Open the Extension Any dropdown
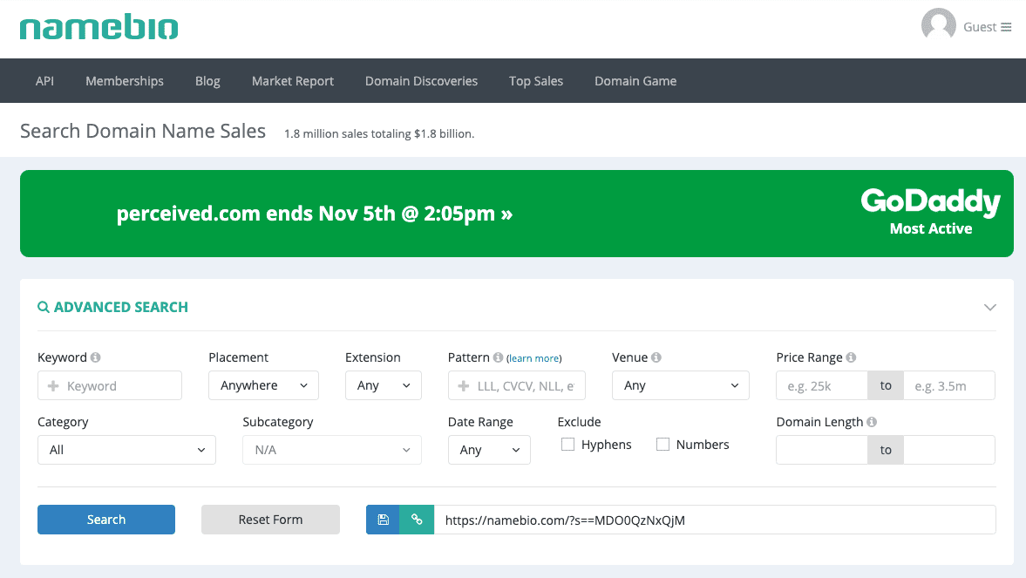 tap(384, 385)
